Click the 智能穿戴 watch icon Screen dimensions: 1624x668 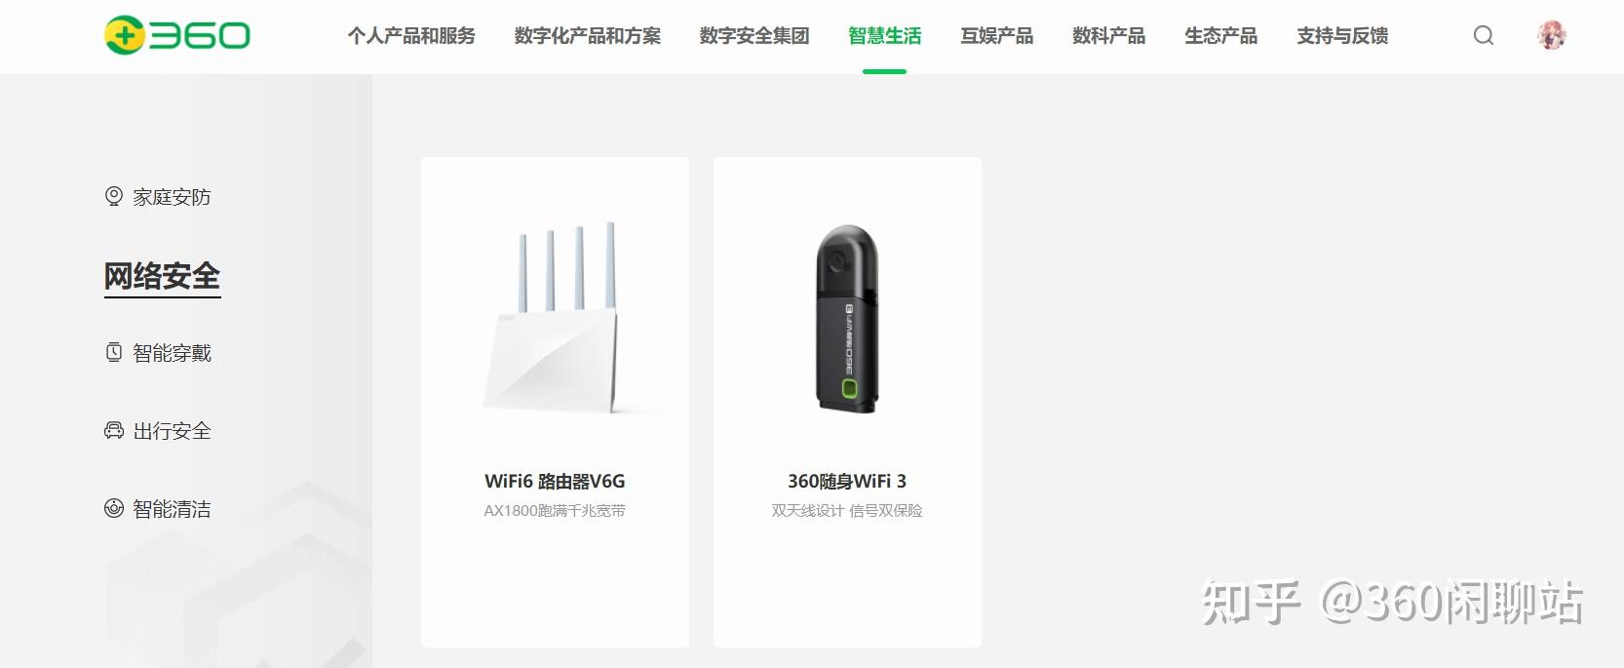pos(114,352)
